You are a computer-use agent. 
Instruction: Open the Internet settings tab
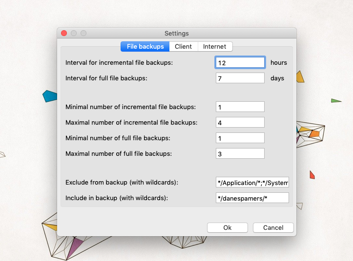coord(215,46)
